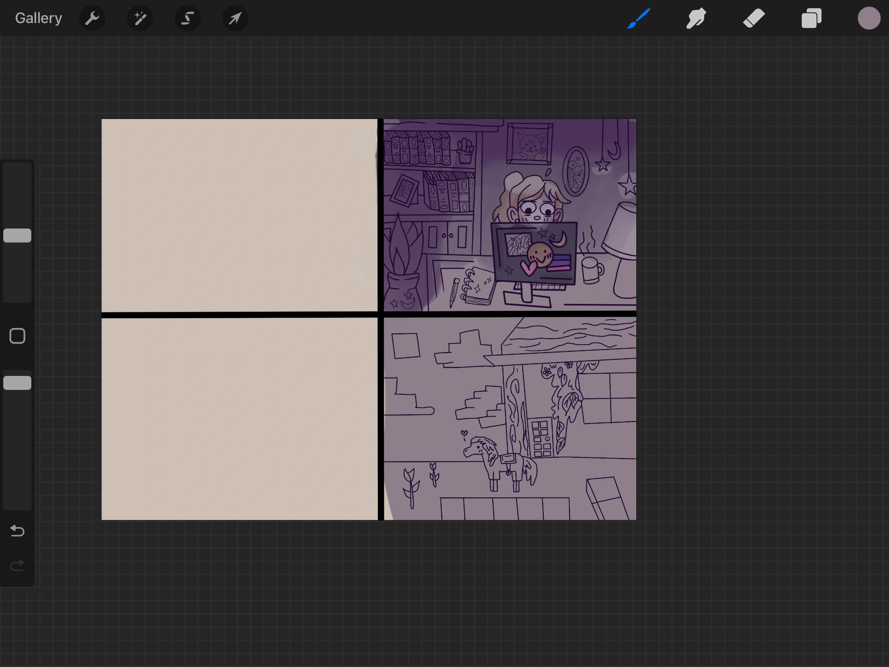The width and height of the screenshot is (889, 667).
Task: Undo the last stroke
Action: [17, 531]
